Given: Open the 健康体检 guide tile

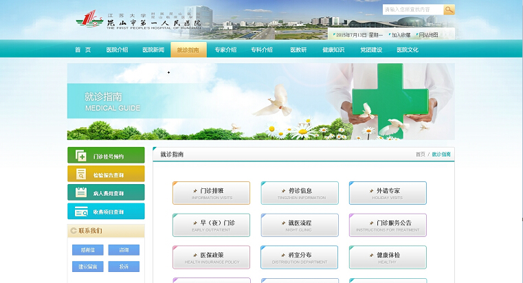Looking at the screenshot, I should point(387,257).
